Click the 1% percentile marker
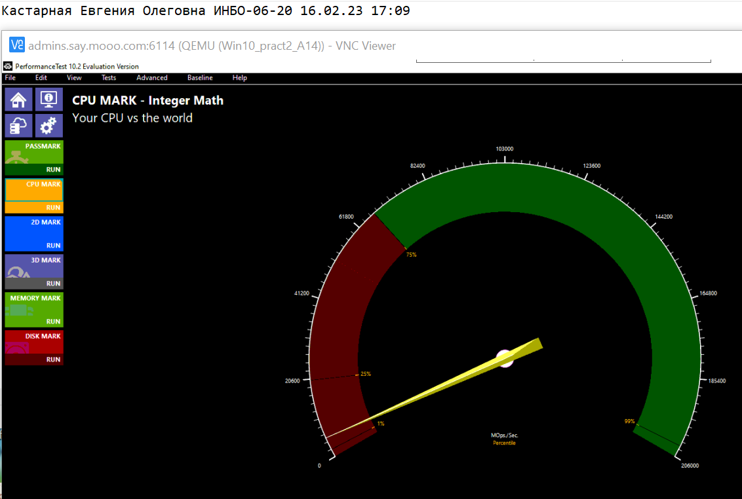Screen dimensions: 742x499 380,423
